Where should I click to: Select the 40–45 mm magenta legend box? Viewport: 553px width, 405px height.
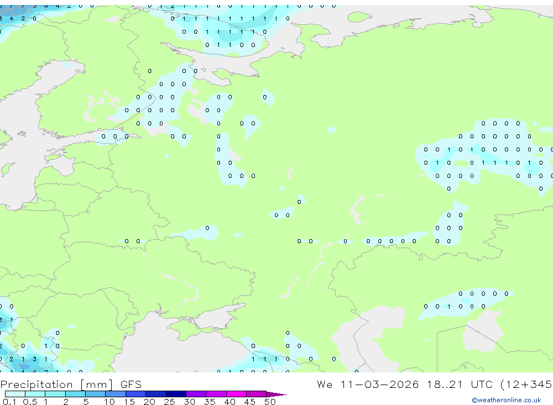point(236,394)
